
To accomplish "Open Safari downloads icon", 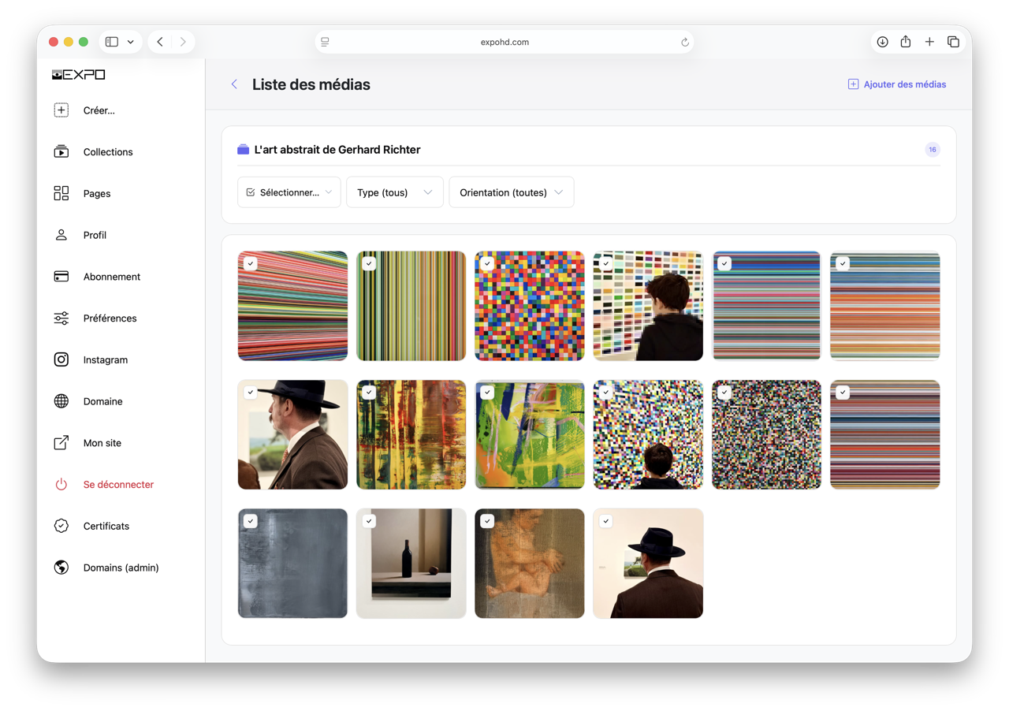I will [882, 42].
